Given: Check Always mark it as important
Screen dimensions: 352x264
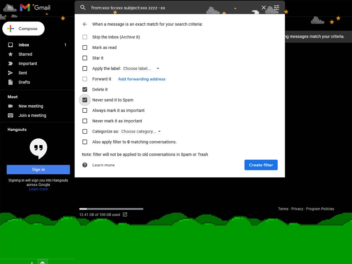Looking at the screenshot, I should (x=85, y=110).
